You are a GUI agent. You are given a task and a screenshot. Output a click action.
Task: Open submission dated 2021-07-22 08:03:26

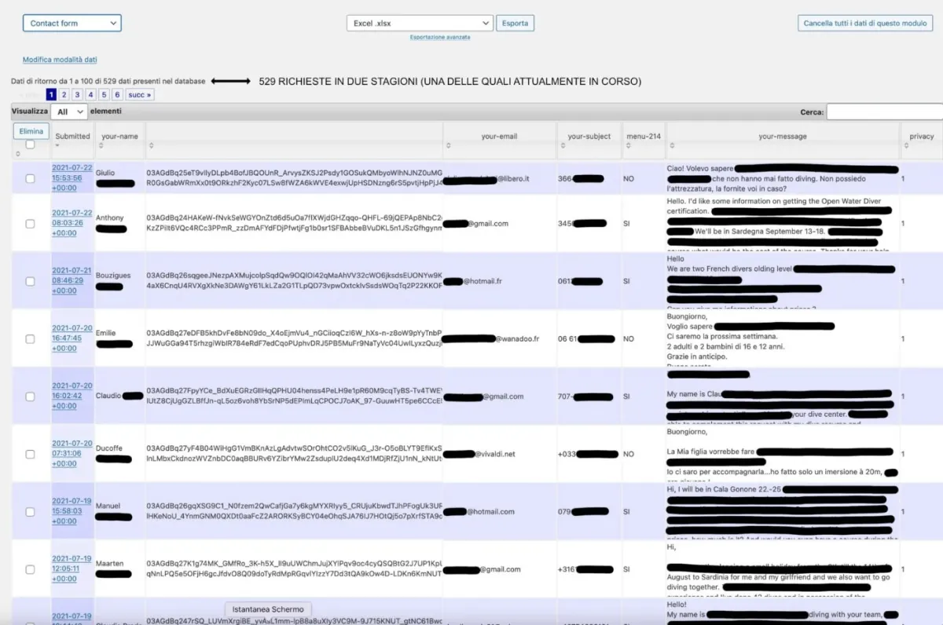click(72, 223)
